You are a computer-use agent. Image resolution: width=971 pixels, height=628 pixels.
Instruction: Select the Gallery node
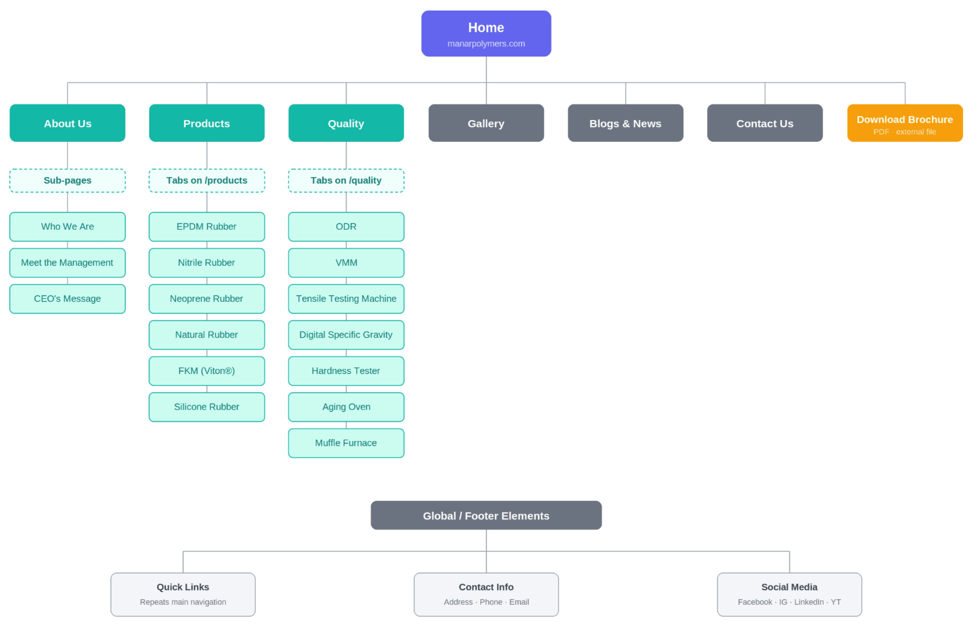(x=486, y=123)
